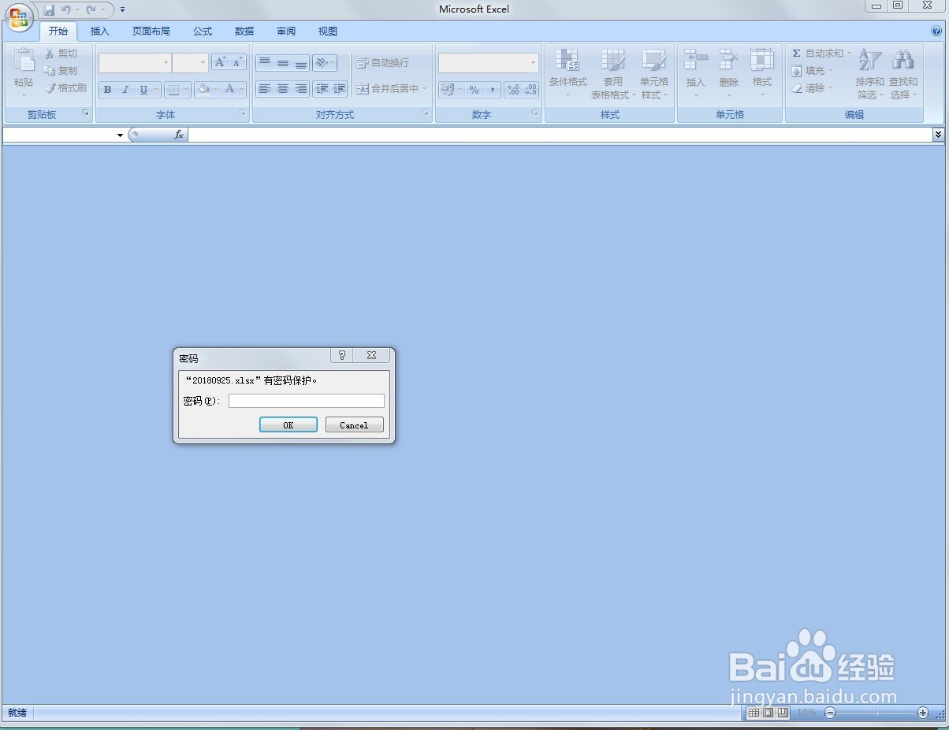Toggle bottom vertical alignment
The image size is (949, 730).
point(301,63)
